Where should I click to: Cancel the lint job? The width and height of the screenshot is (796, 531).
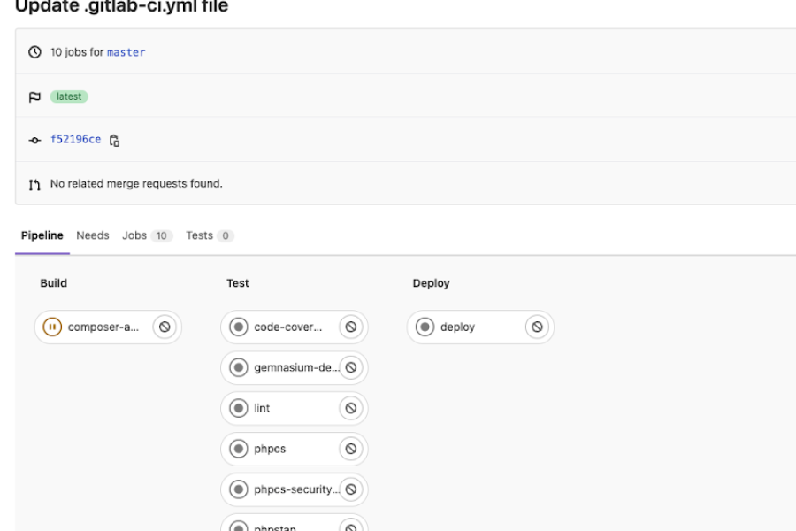tap(350, 408)
